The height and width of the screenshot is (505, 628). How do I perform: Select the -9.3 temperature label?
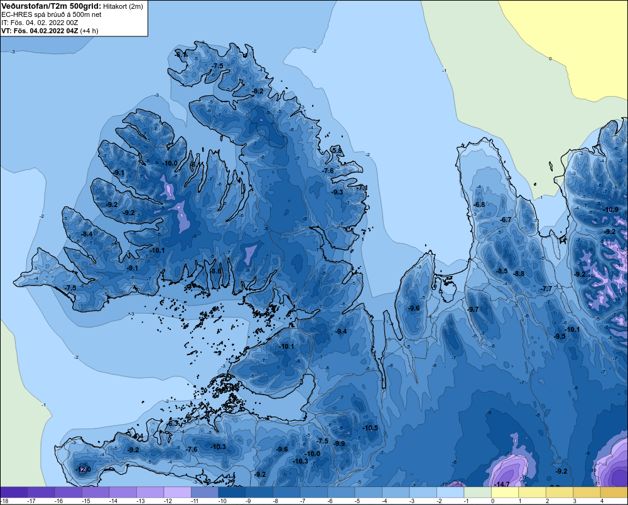coord(337,192)
